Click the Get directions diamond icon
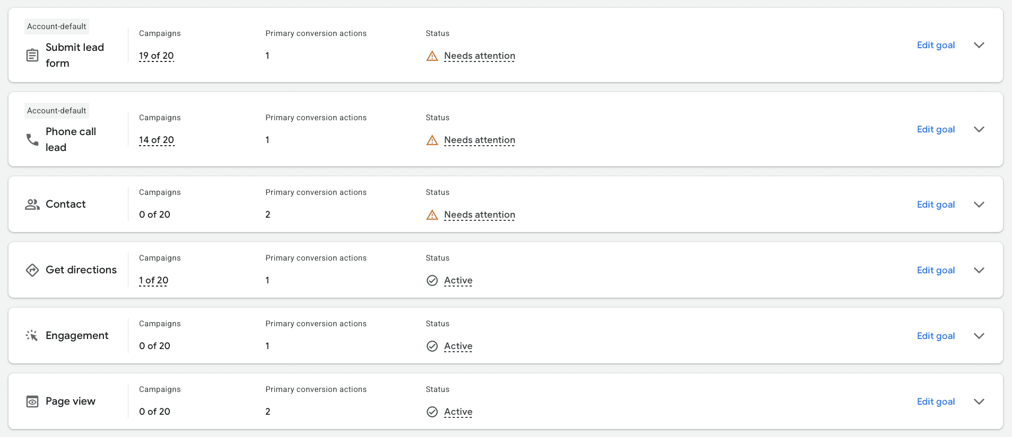This screenshot has height=437, width=1012. [32, 270]
